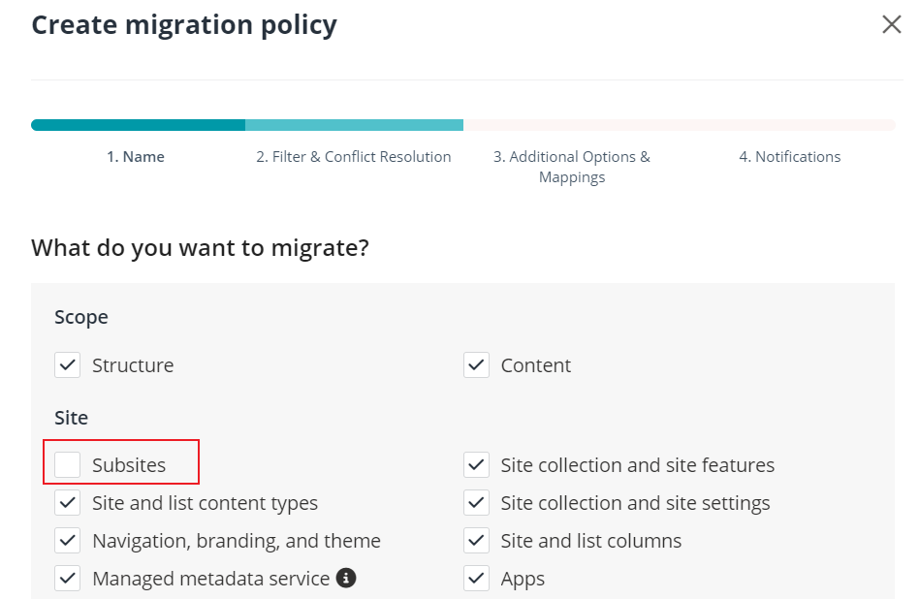Image resolution: width=920 pixels, height=599 pixels.
Task: Open the Filter & Conflict Resolution step
Action: pos(354,156)
